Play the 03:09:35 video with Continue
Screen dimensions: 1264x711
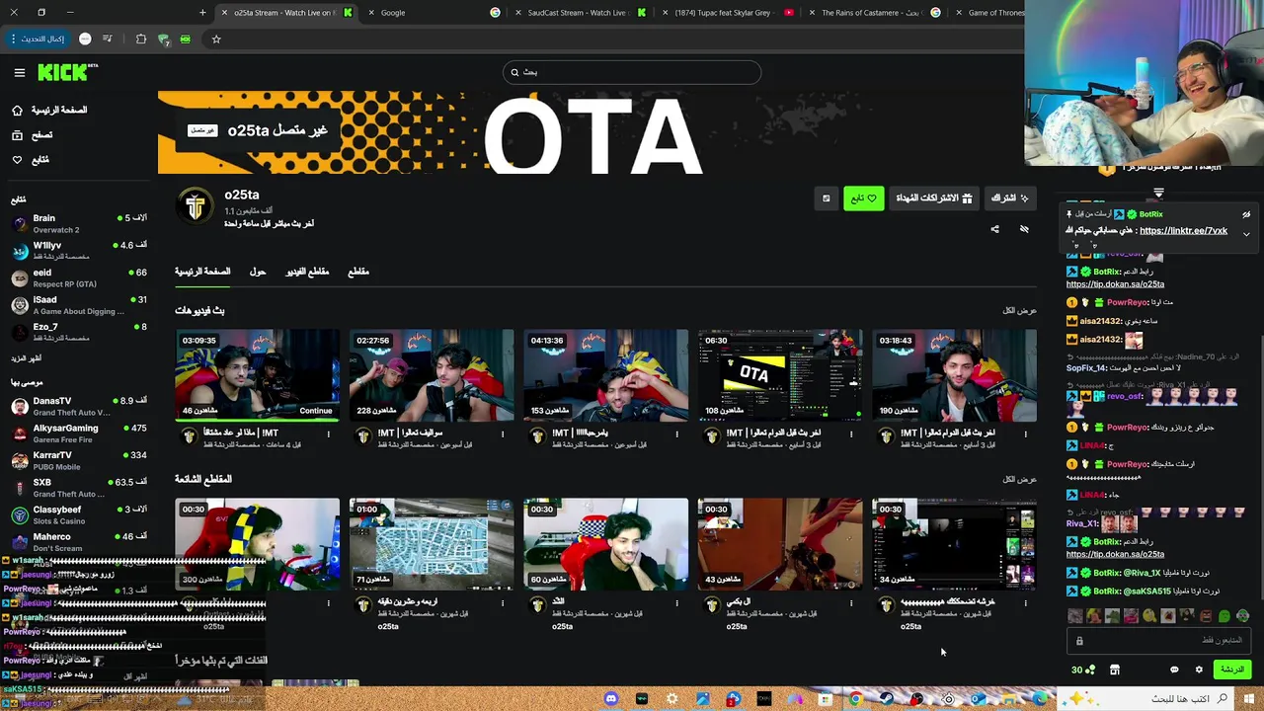click(257, 375)
